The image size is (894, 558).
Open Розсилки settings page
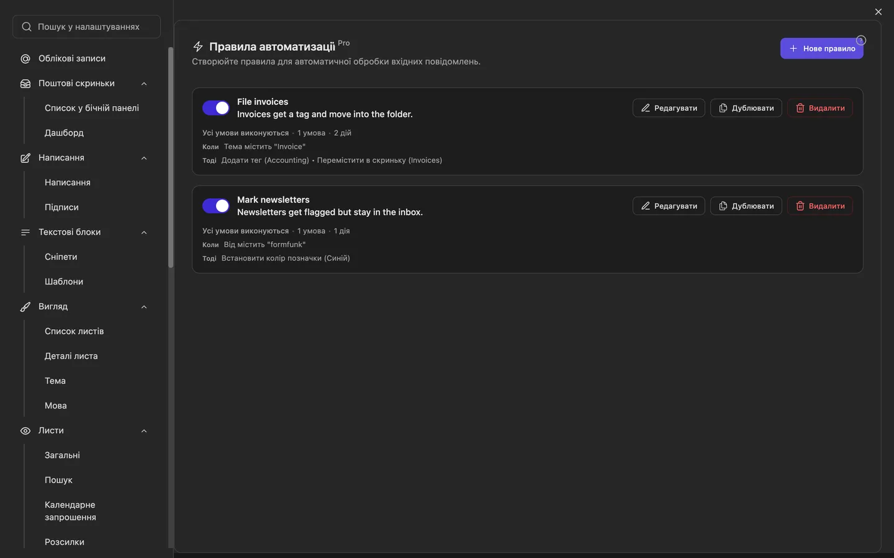(x=65, y=542)
